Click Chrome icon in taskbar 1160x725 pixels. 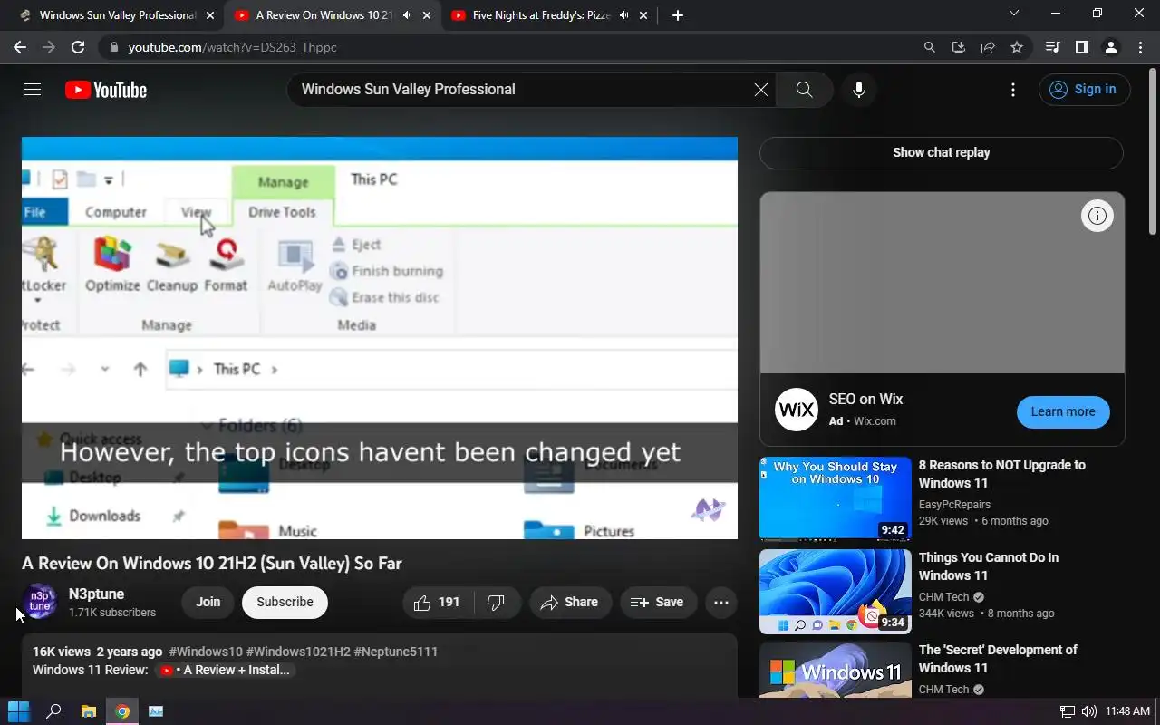tap(121, 711)
